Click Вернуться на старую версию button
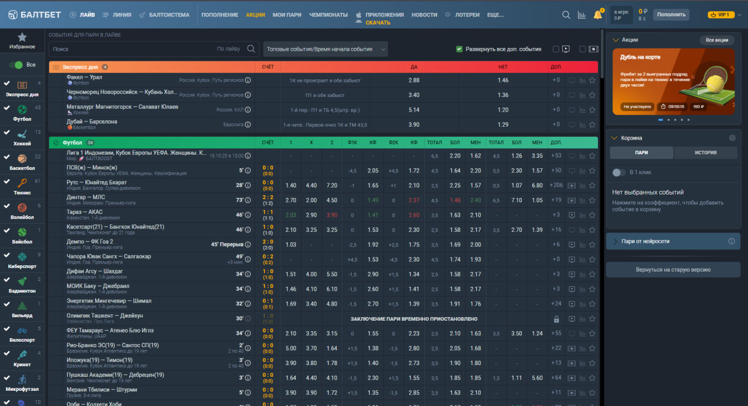This screenshot has height=406, width=748. click(x=673, y=270)
